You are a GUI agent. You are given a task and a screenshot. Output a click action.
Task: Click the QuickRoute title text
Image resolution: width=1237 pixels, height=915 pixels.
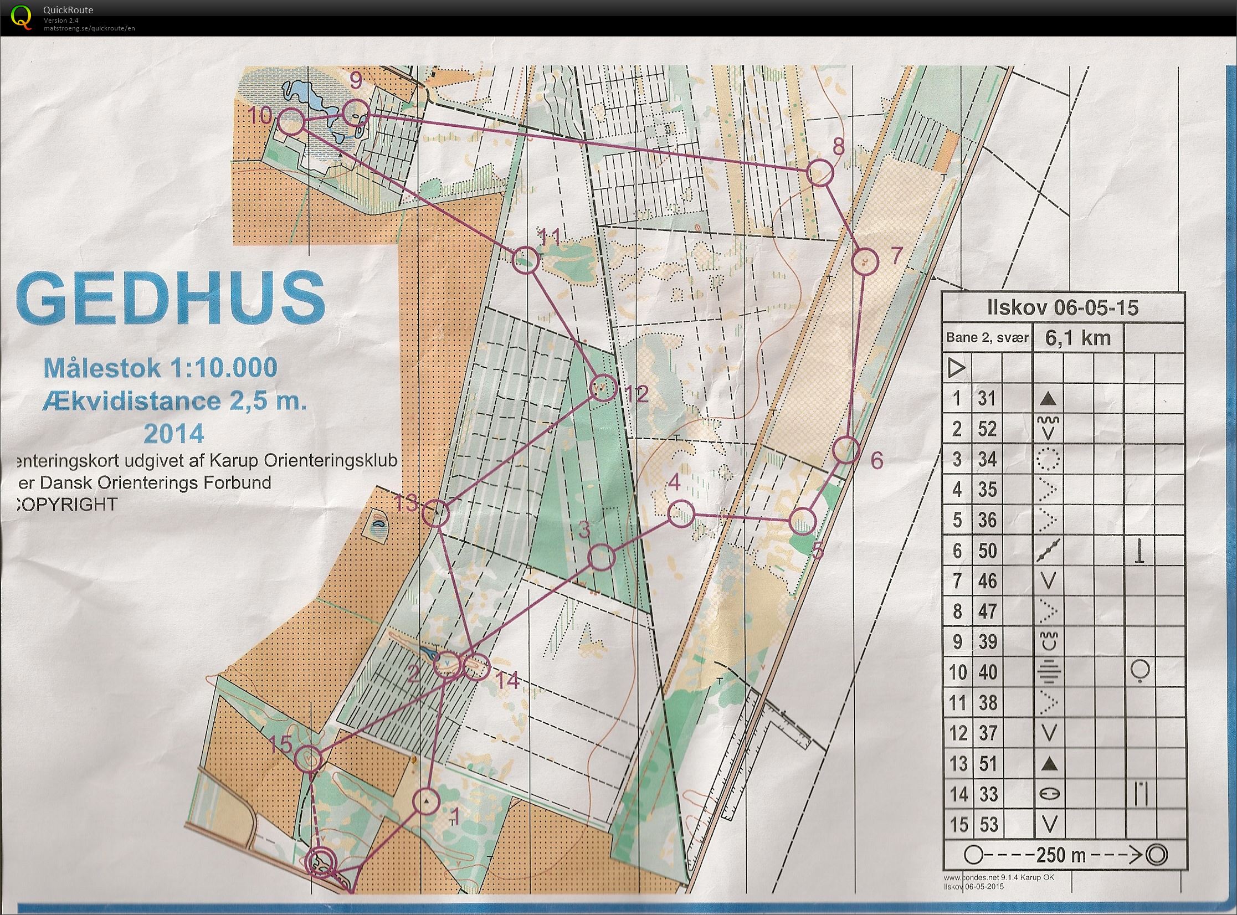[x=68, y=10]
